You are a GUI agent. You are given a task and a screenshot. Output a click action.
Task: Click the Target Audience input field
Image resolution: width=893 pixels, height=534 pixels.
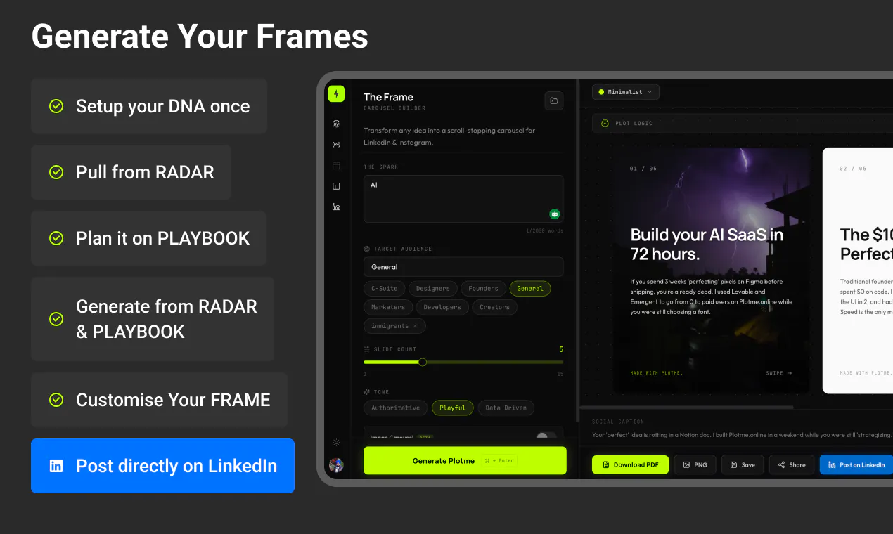tap(463, 267)
